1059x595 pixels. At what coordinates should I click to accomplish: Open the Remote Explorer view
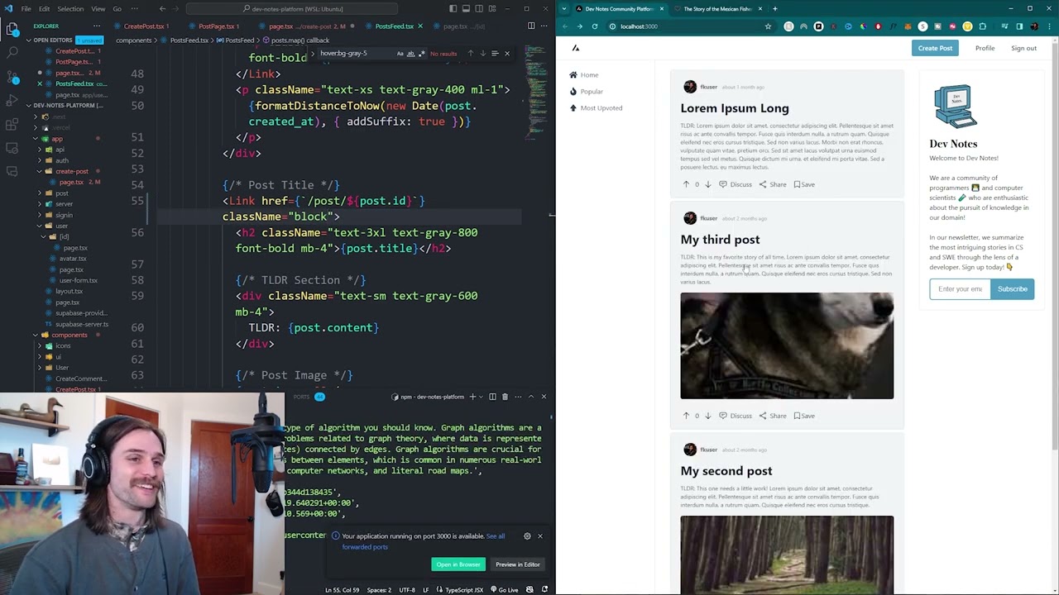click(x=12, y=149)
